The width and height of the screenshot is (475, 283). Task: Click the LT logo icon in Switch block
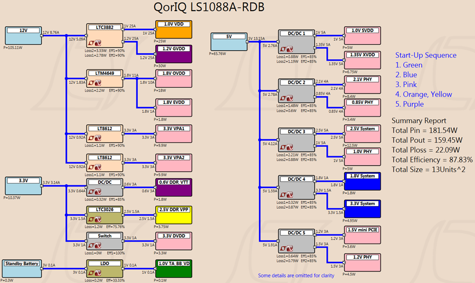coord(95,245)
